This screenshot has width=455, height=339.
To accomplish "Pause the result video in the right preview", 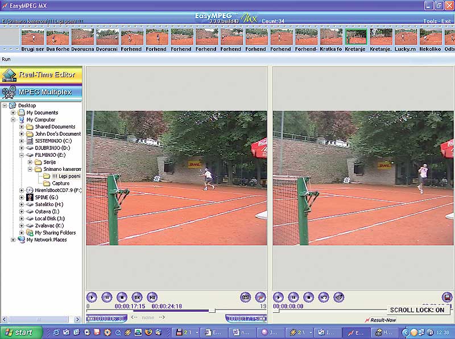I will 293,298.
